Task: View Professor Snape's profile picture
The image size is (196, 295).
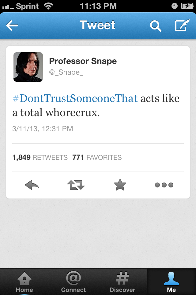Action: click(28, 67)
